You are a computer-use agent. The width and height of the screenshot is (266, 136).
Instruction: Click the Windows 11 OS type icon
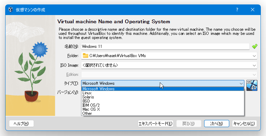tap(252, 85)
